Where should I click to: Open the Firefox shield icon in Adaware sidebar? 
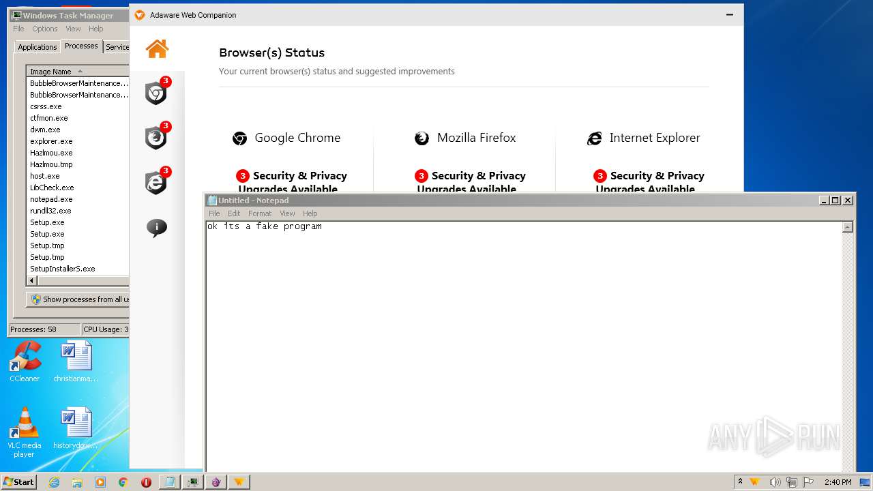[x=157, y=137]
